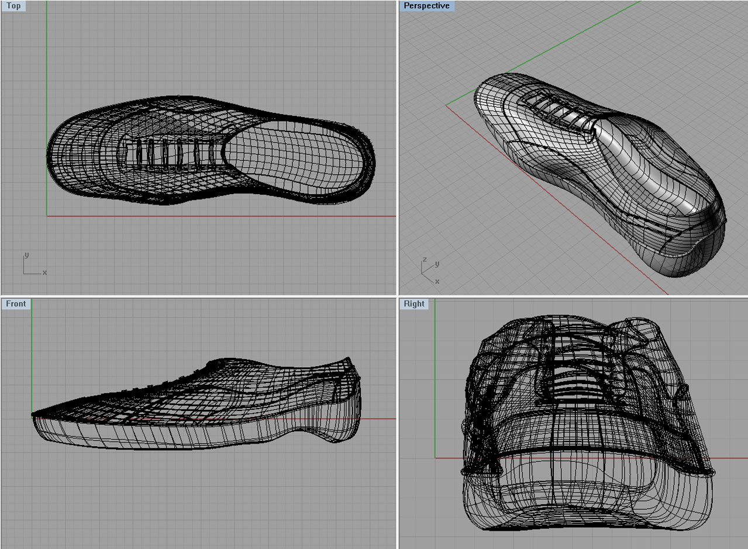
Task: Click the z-axis label in Perspective viewport gizmo
Action: 425,260
